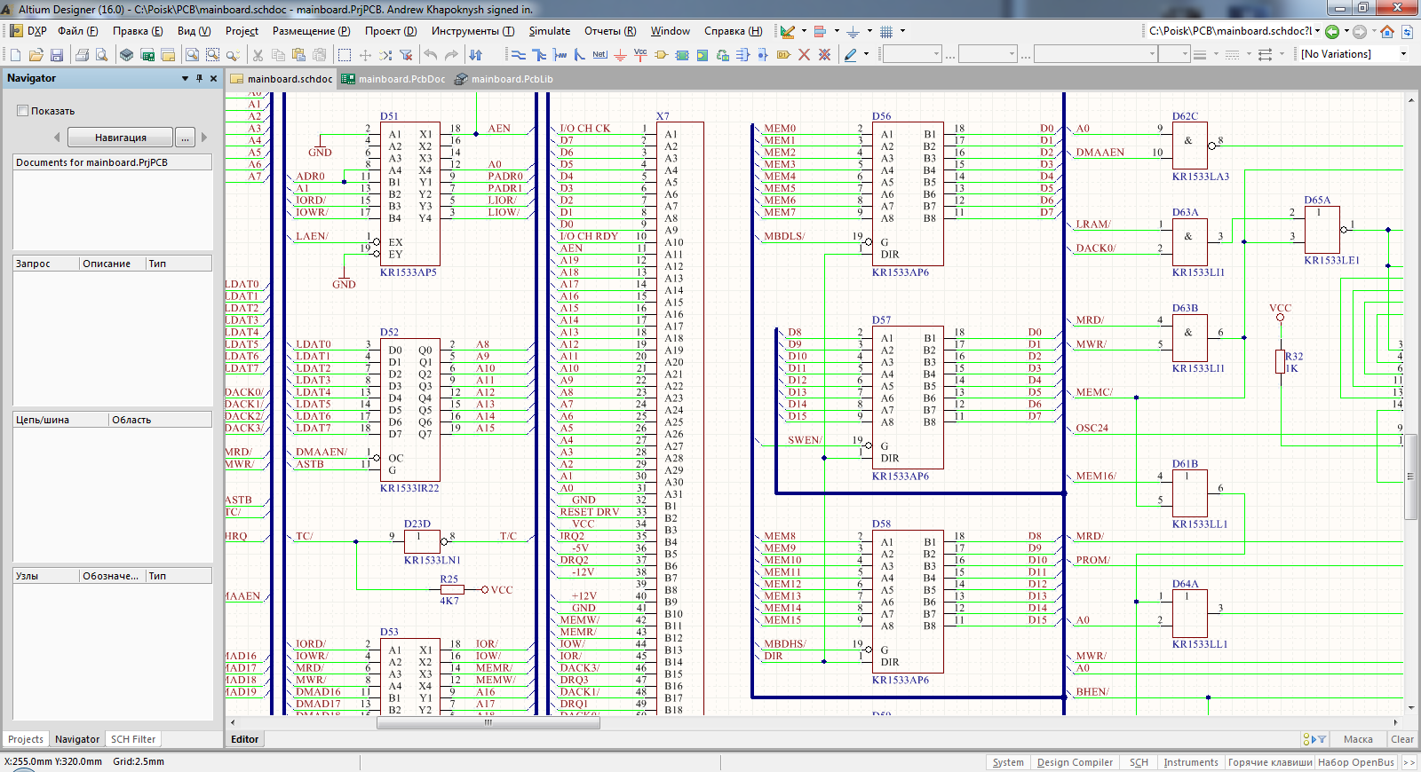Click the Save document floppy icon
The height and width of the screenshot is (772, 1421).
tap(57, 55)
